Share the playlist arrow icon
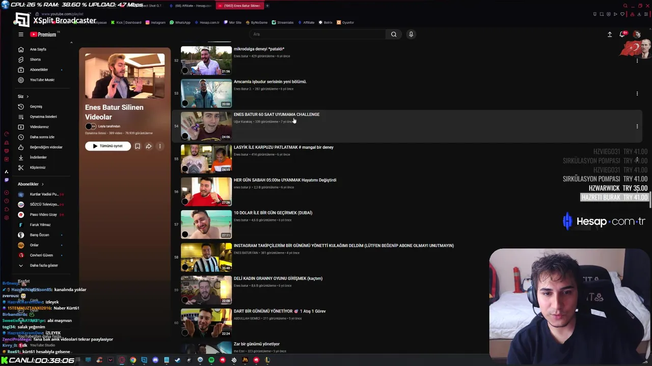Image resolution: width=652 pixels, height=366 pixels. pyautogui.click(x=149, y=146)
